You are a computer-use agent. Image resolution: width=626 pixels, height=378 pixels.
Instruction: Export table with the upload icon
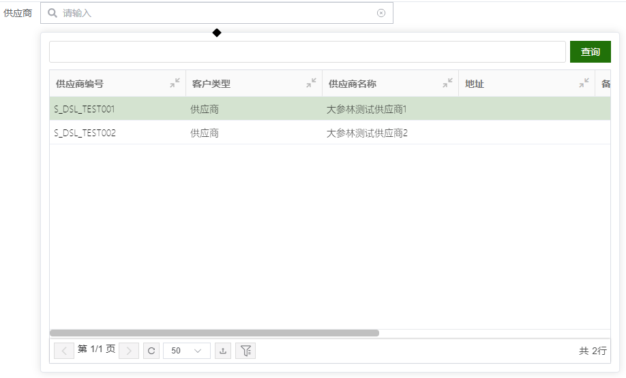[223, 351]
